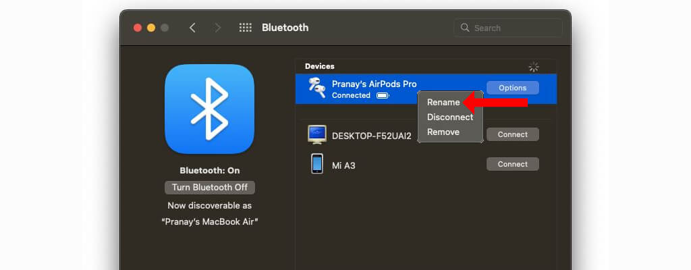Go back with the left chevron
Image resolution: width=691 pixels, height=270 pixels.
click(192, 28)
